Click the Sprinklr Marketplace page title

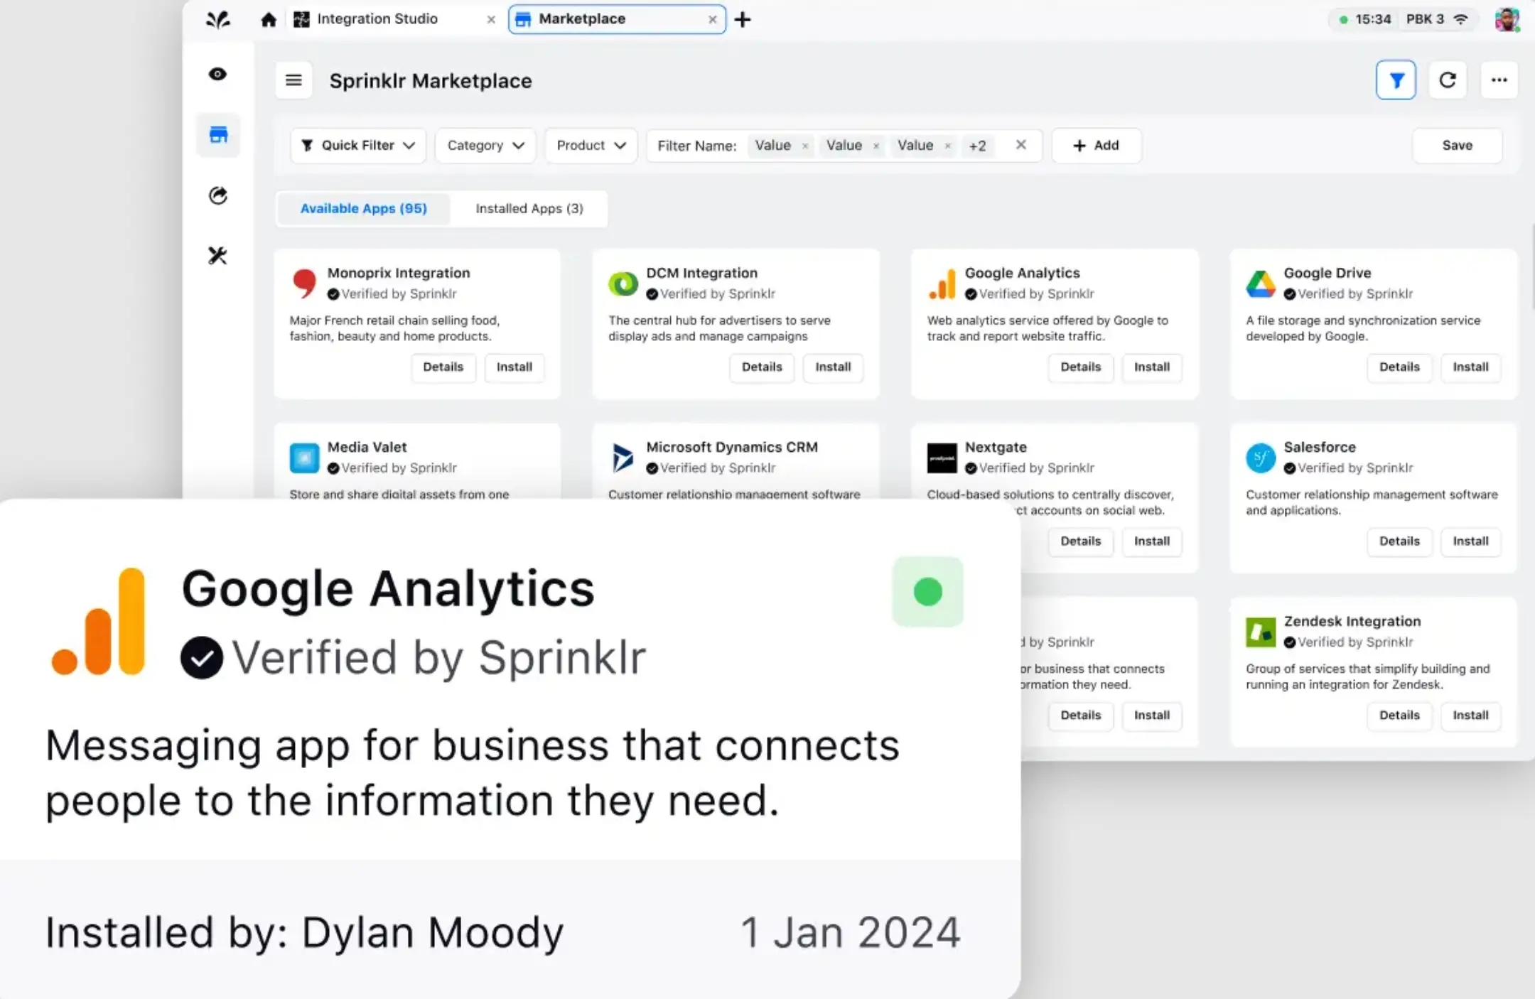[x=431, y=81]
